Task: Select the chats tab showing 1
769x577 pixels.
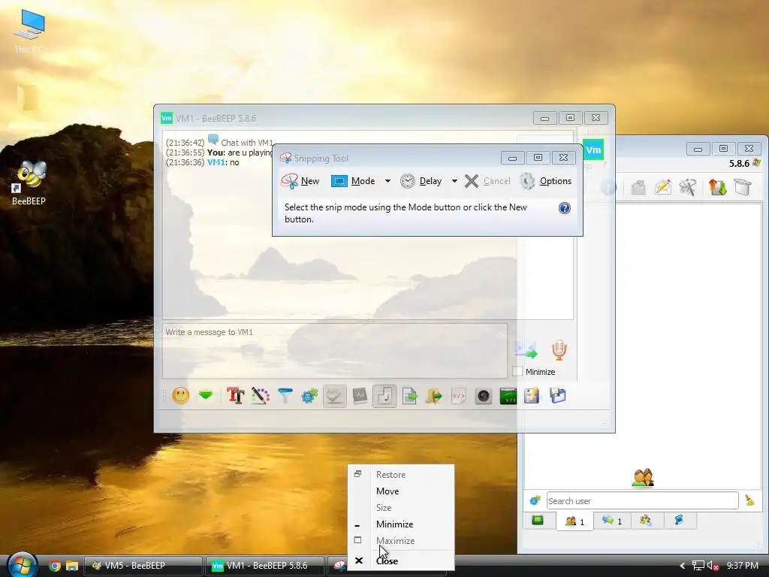Action: click(x=612, y=521)
